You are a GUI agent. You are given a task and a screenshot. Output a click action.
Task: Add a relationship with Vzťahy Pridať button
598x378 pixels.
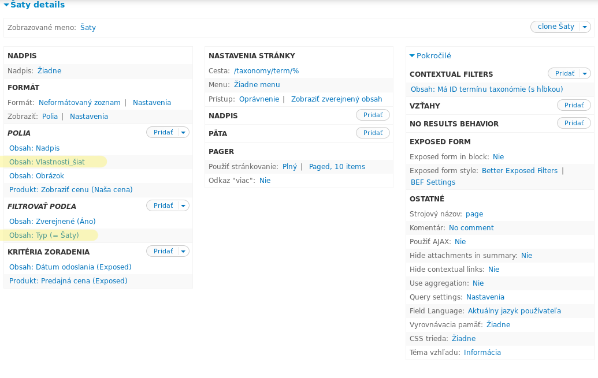click(x=573, y=105)
